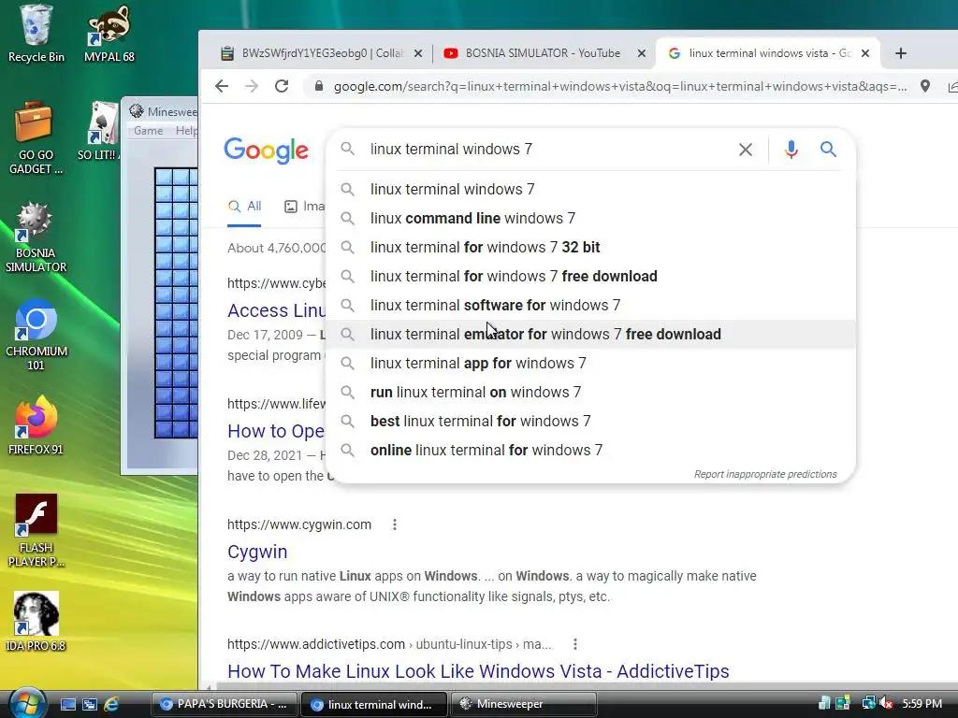This screenshot has height=718, width=958.
Task: Choose suggestion 'linux command line windows 7'
Action: pos(591,219)
